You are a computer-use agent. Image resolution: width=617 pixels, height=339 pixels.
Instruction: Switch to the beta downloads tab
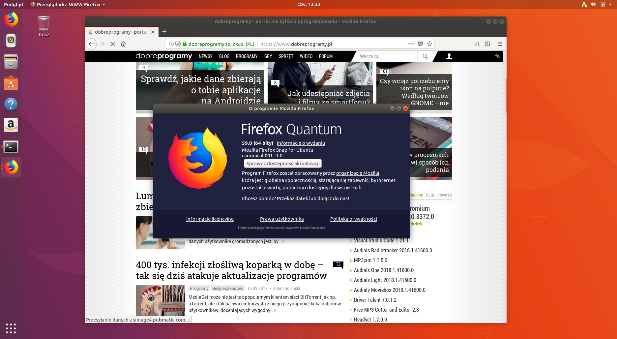click(430, 195)
